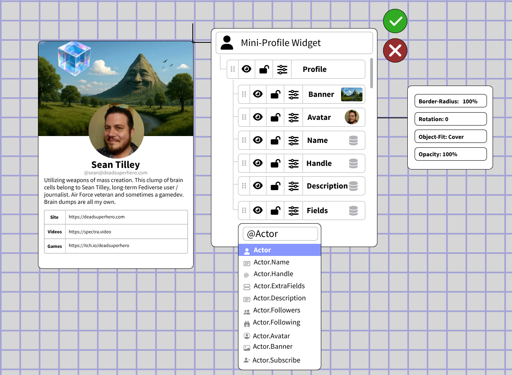Viewport: 512px width, 375px height.
Task: Hide the Banner layer with eye icon
Action: (257, 94)
